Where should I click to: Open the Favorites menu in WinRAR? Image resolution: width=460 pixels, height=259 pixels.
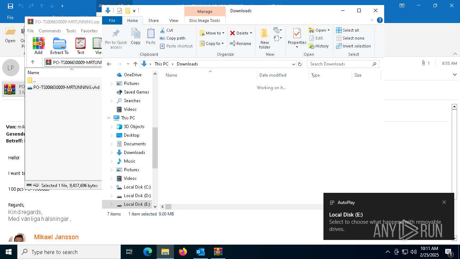coord(89,31)
